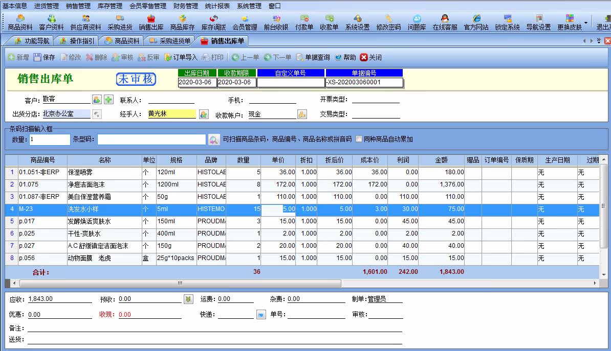This screenshot has width=611, height=351.
Task: Open 商品资料 toolbar icon
Action: [20, 22]
